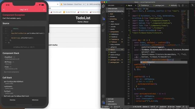Open the Extensions view in the activity bar
195x109 pixels.
click(x=103, y=30)
